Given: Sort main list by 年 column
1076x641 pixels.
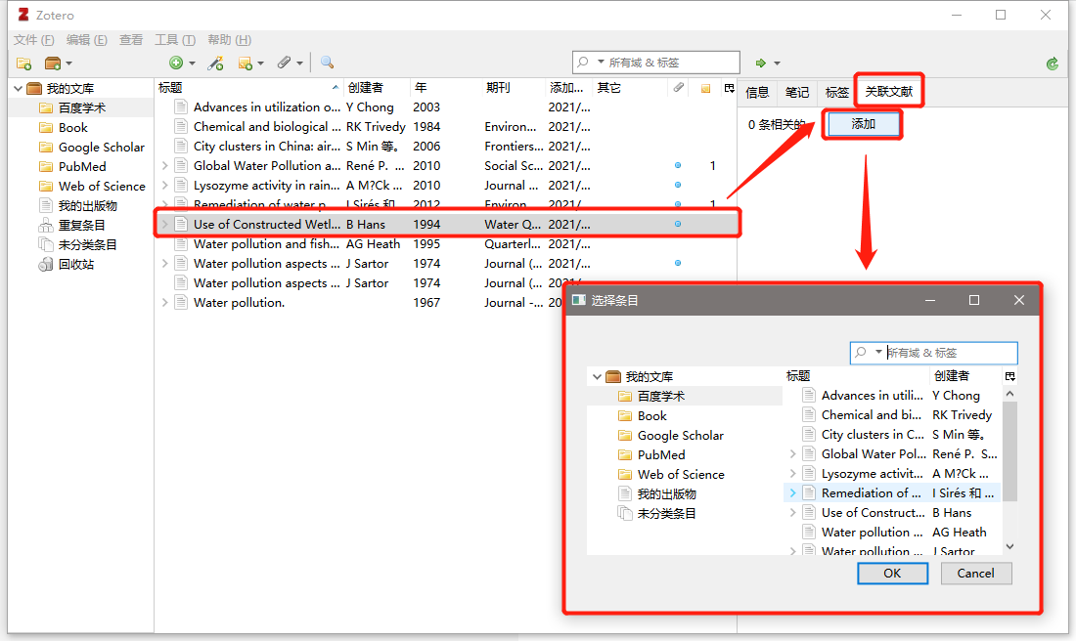Looking at the screenshot, I should [446, 88].
